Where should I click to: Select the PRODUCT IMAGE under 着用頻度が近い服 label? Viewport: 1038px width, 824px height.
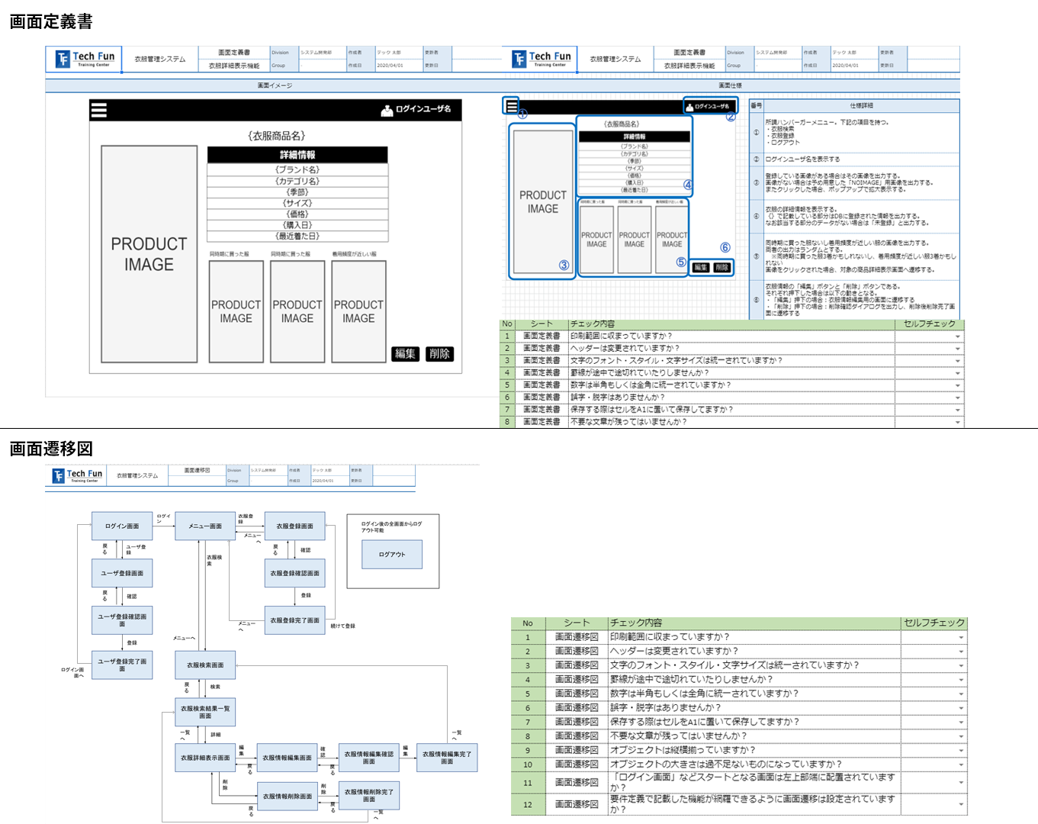358,311
